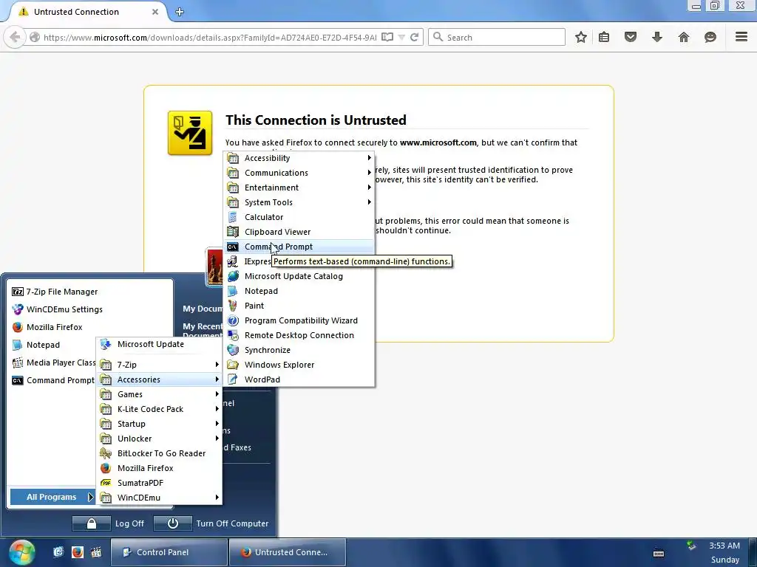
Task: Click the IExpress icon in Accessories
Action: pos(233,261)
